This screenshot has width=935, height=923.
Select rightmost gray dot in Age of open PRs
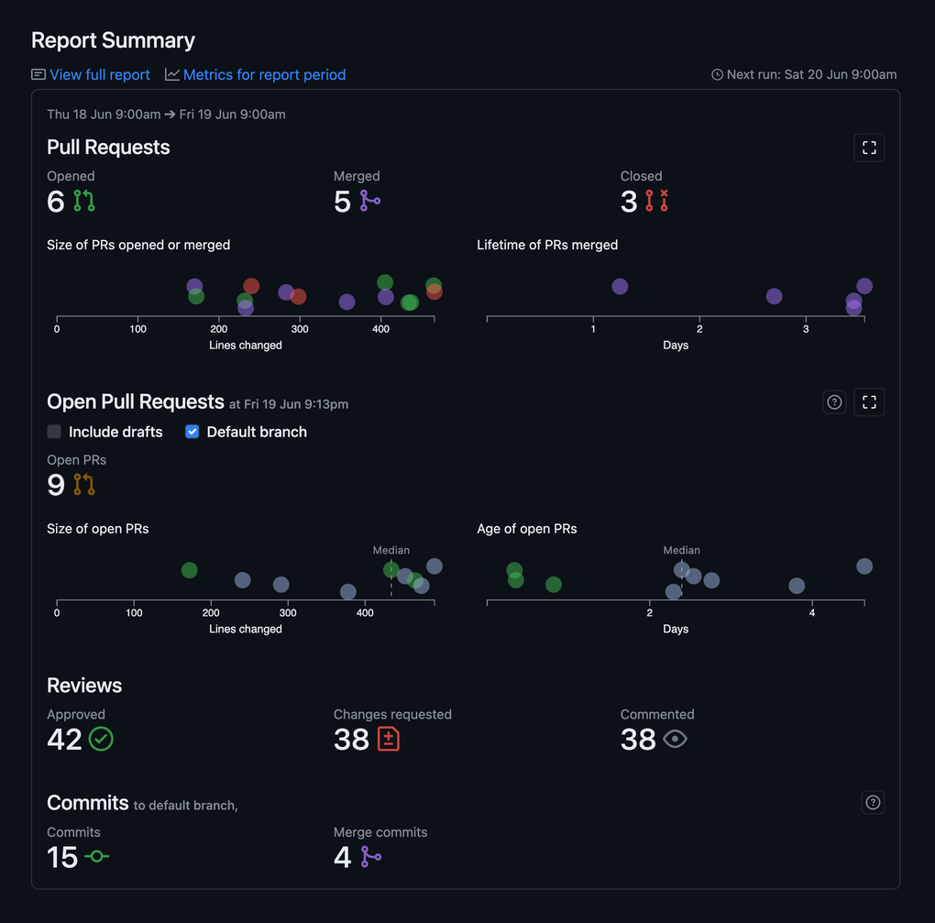pos(864,566)
